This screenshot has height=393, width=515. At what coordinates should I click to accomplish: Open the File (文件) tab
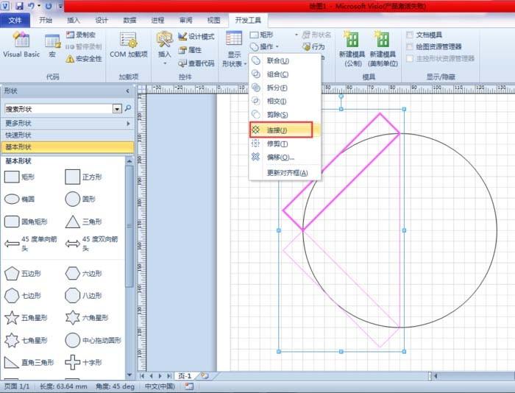pyautogui.click(x=15, y=21)
